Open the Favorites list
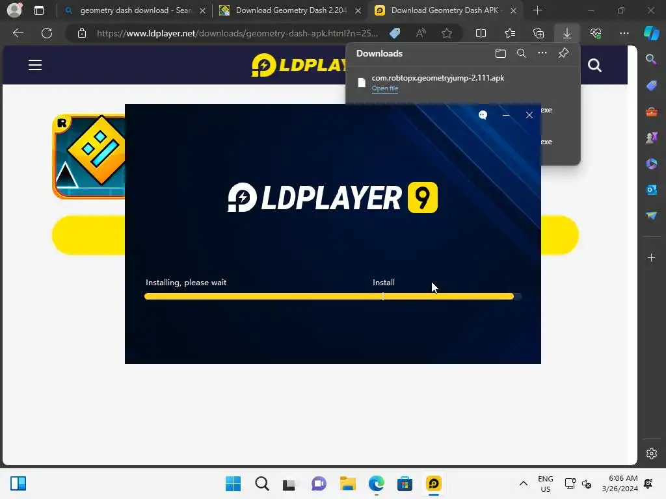Viewport: 666px width, 499px height. pos(510,33)
